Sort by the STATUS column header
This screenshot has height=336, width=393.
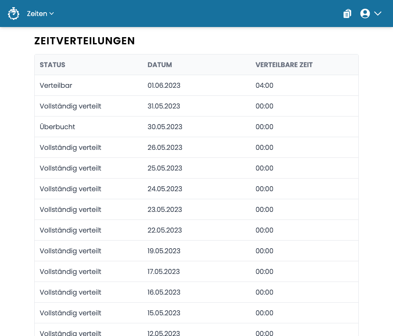pyautogui.click(x=52, y=65)
